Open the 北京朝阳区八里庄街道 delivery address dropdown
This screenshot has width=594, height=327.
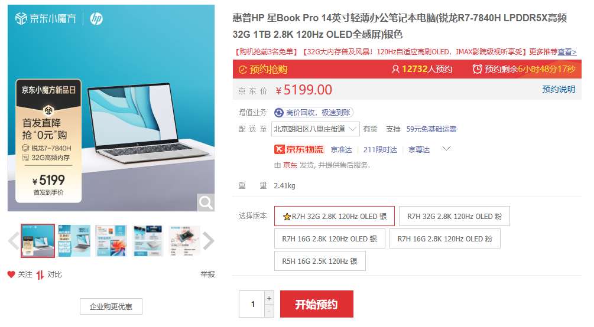tap(315, 129)
